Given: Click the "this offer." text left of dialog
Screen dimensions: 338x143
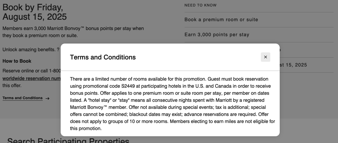Looking at the screenshot, I should [12, 86].
